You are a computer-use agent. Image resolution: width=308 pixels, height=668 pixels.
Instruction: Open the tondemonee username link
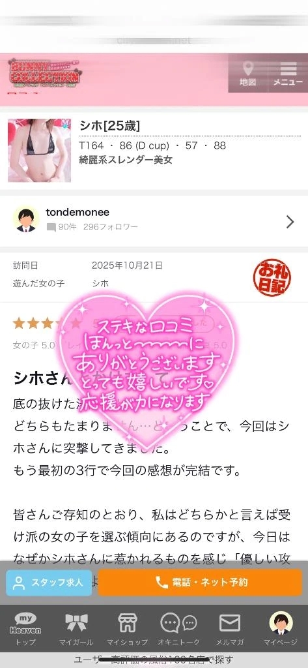pos(77,212)
